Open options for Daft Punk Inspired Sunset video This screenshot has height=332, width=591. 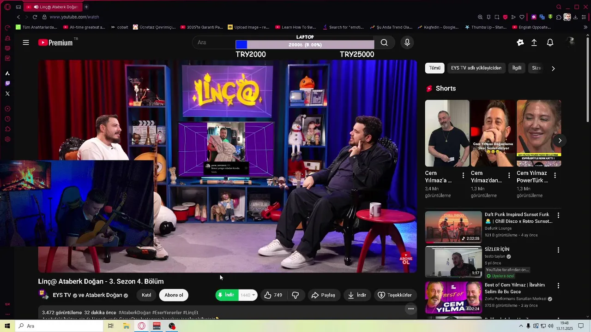pos(558,215)
